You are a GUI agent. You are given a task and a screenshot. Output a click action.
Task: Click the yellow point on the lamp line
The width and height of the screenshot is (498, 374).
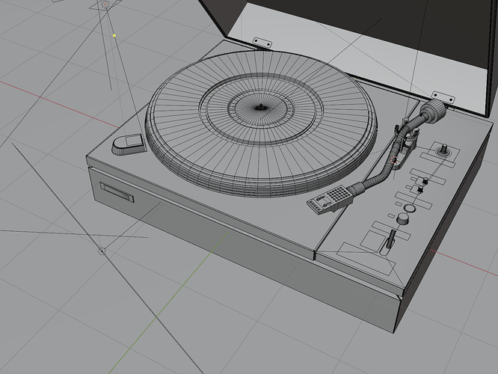pos(114,36)
